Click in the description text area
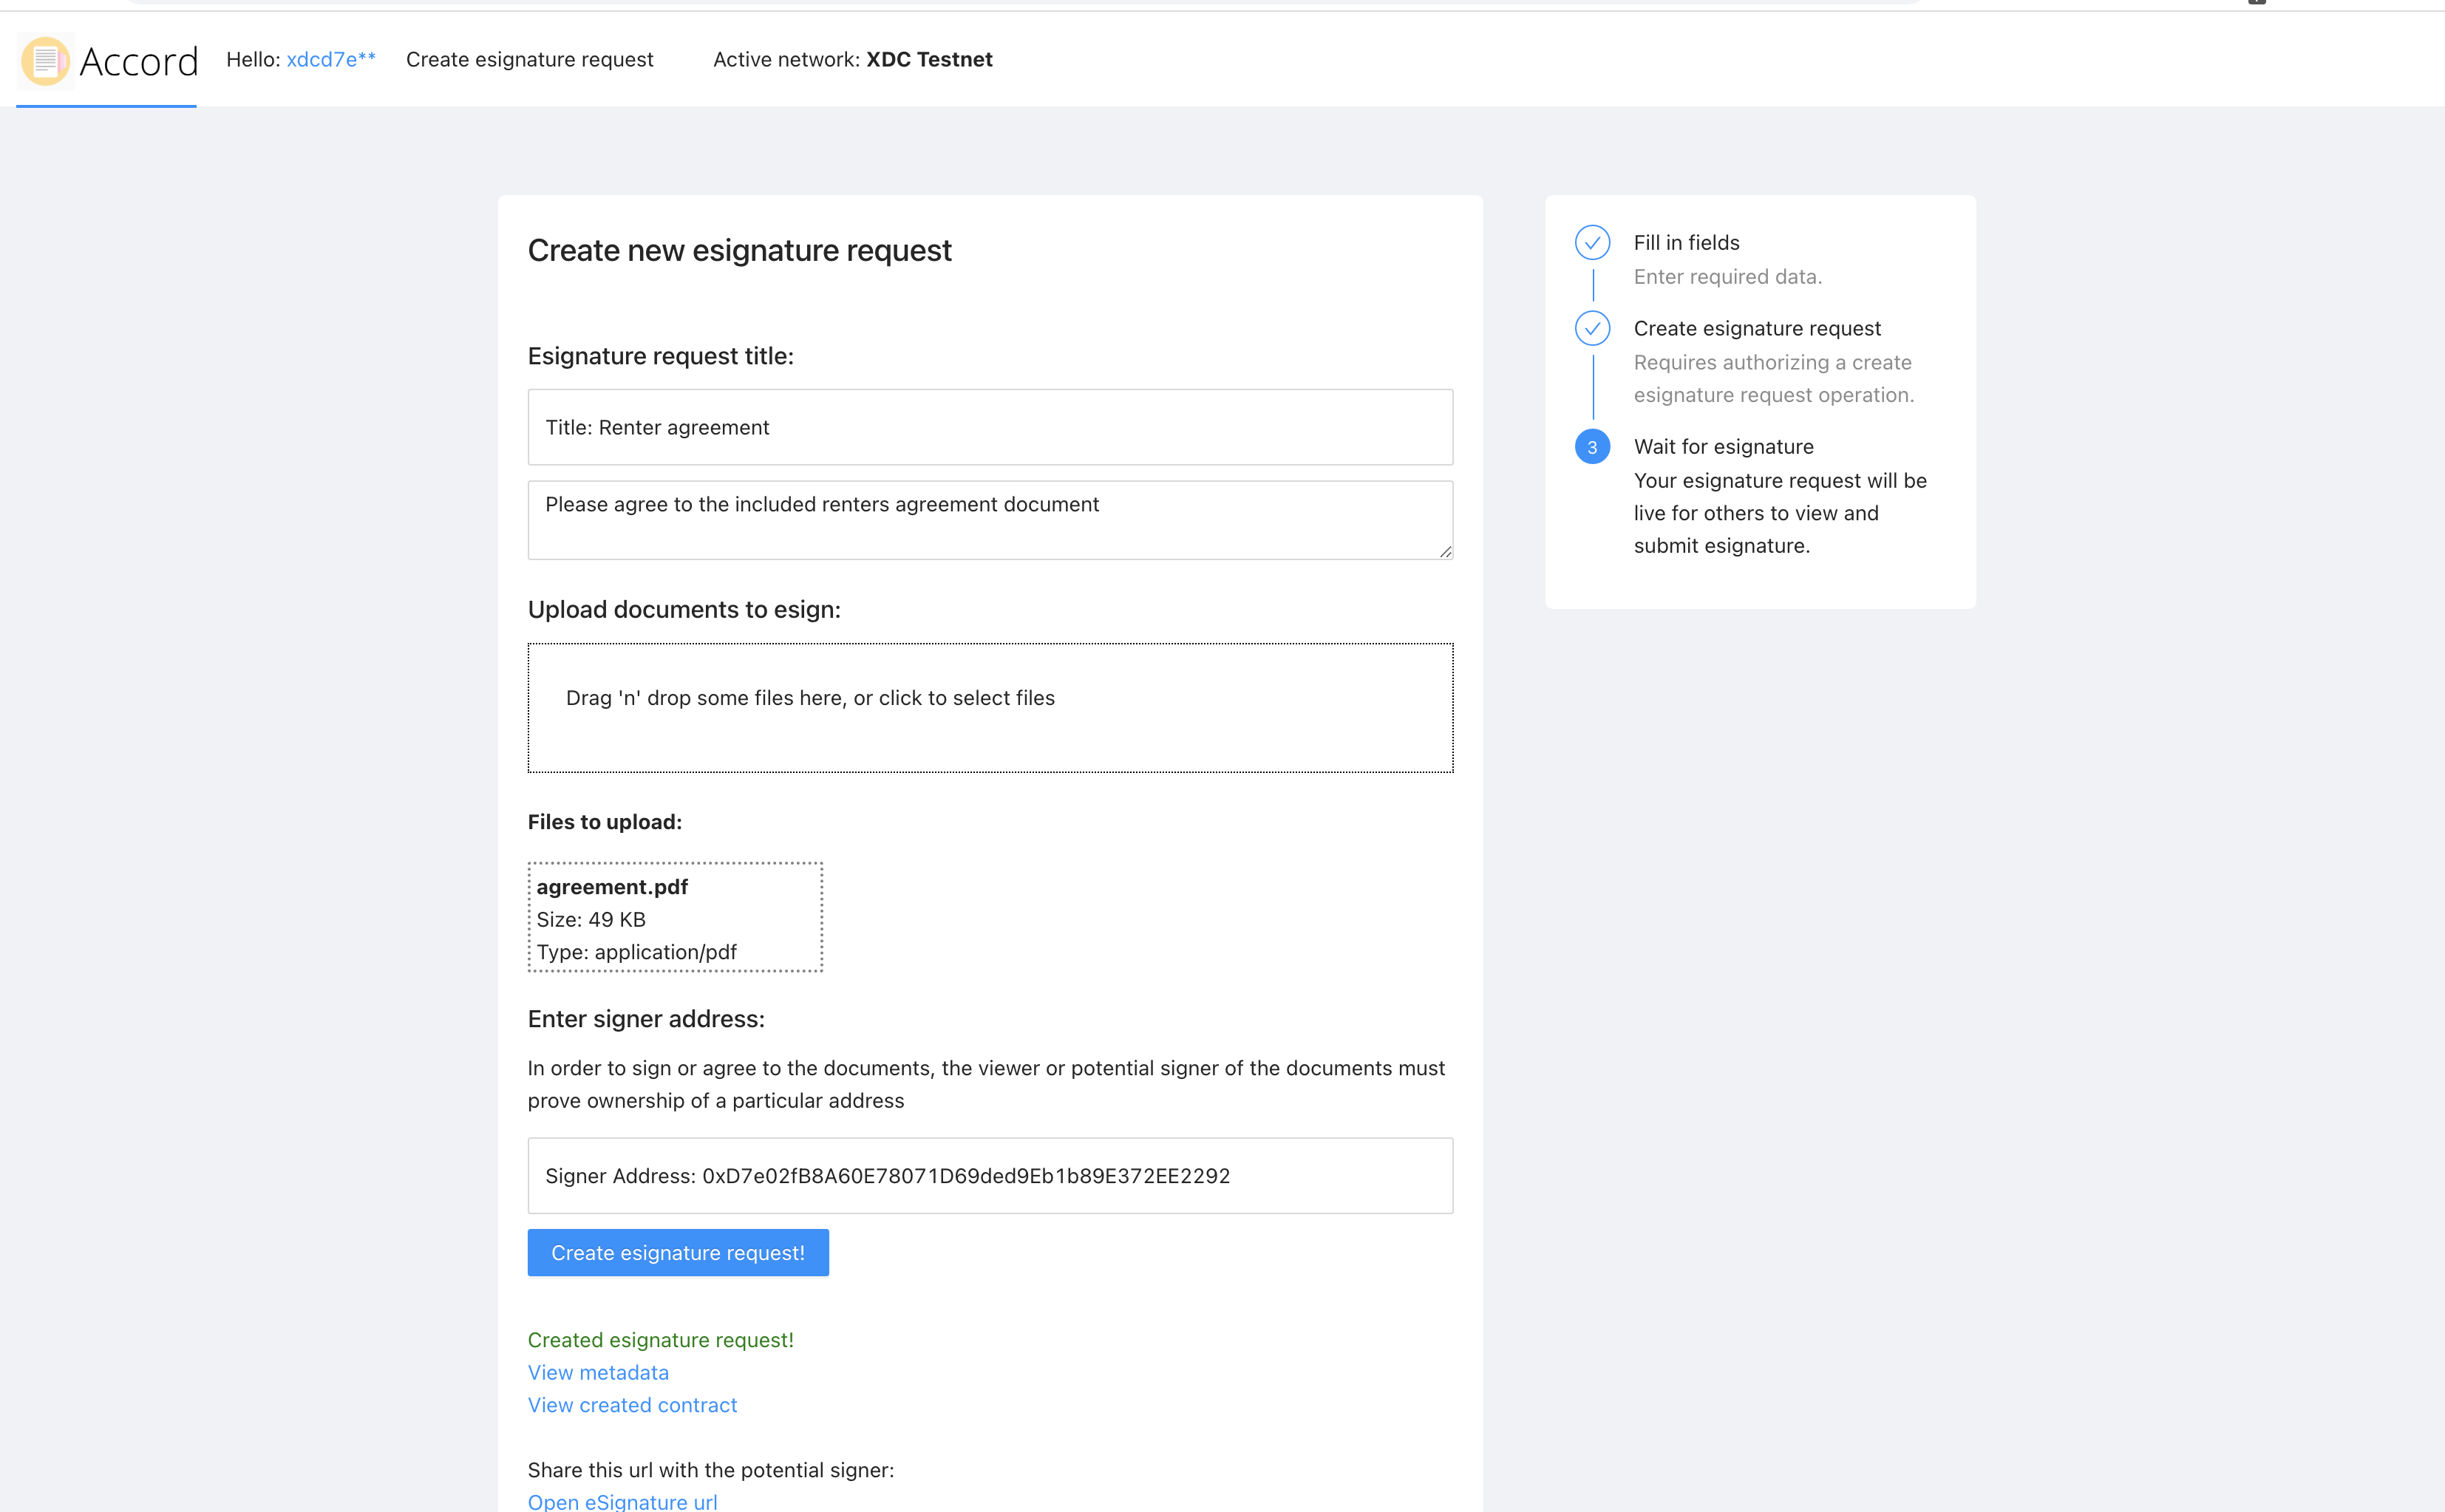Screen dimensions: 2445x1512 (989, 520)
